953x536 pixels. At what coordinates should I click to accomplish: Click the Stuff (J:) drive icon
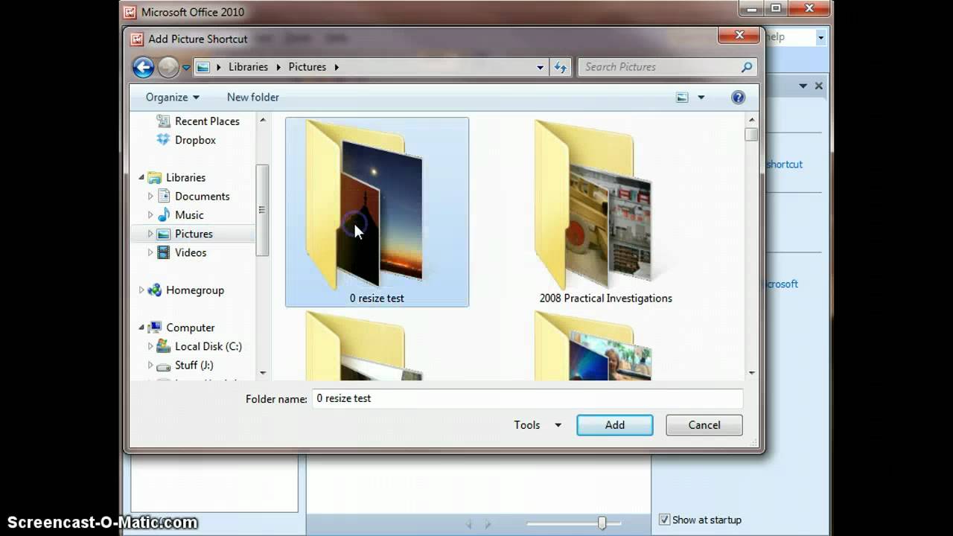pyautogui.click(x=163, y=366)
